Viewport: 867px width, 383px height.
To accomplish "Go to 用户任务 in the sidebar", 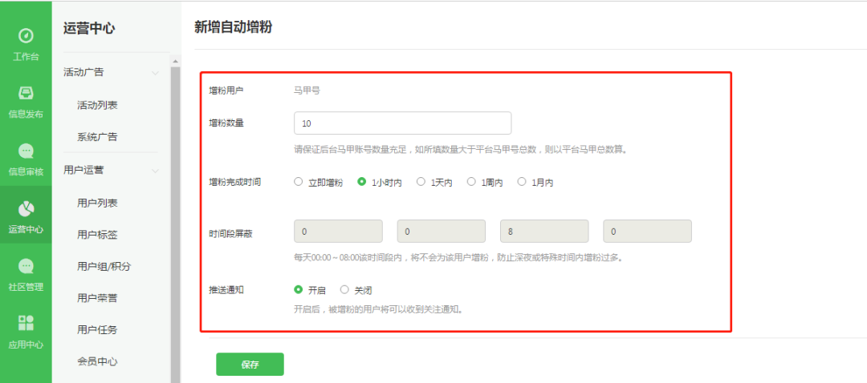I will pos(97,330).
